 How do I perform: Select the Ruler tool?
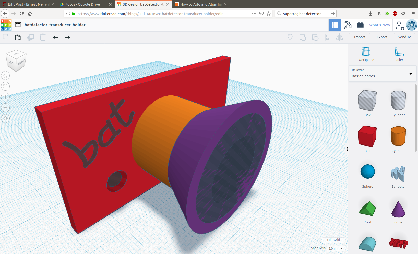[399, 54]
